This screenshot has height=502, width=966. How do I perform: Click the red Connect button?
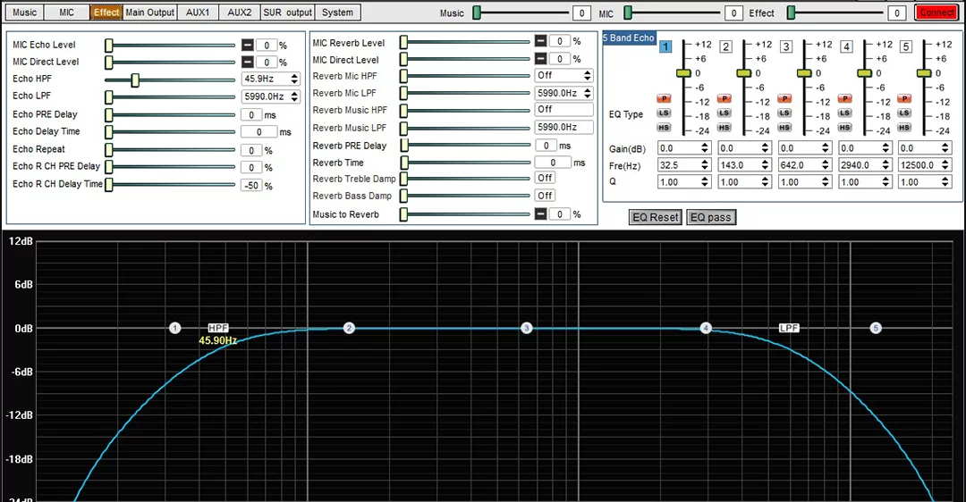(x=936, y=13)
